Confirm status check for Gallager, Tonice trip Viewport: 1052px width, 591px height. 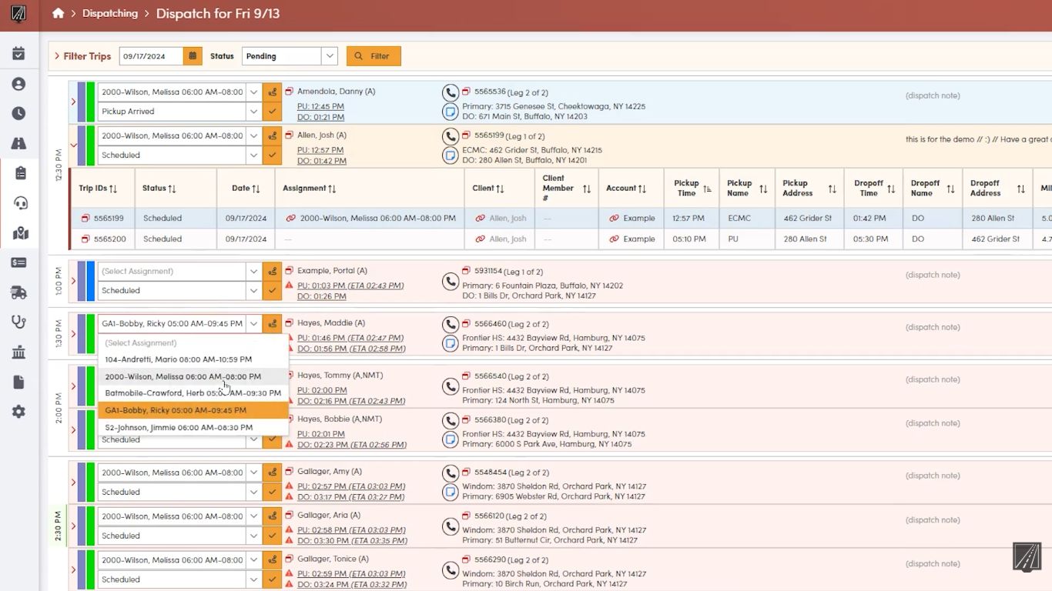click(272, 579)
